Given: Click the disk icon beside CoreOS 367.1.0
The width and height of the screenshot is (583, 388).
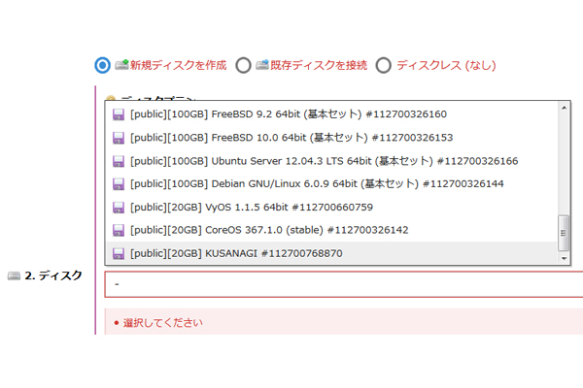Looking at the screenshot, I should tap(119, 231).
